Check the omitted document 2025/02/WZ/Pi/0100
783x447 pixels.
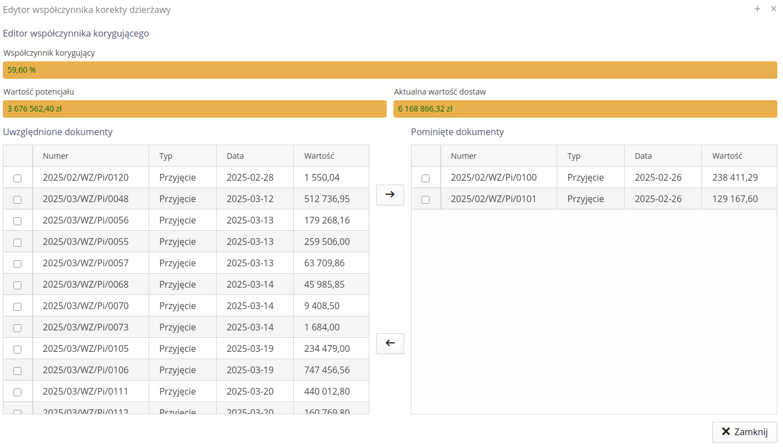[426, 178]
